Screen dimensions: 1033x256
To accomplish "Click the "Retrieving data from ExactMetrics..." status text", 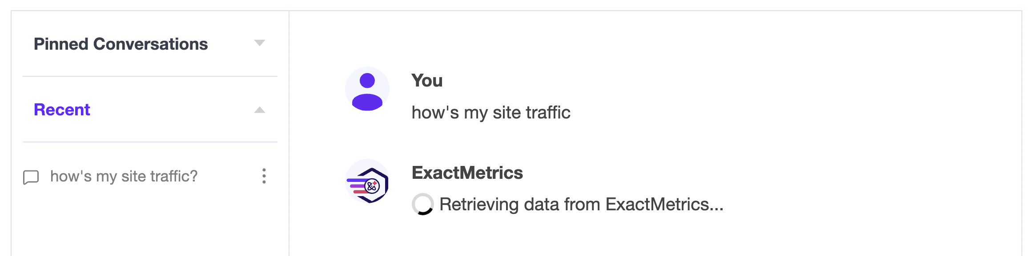I will click(582, 205).
